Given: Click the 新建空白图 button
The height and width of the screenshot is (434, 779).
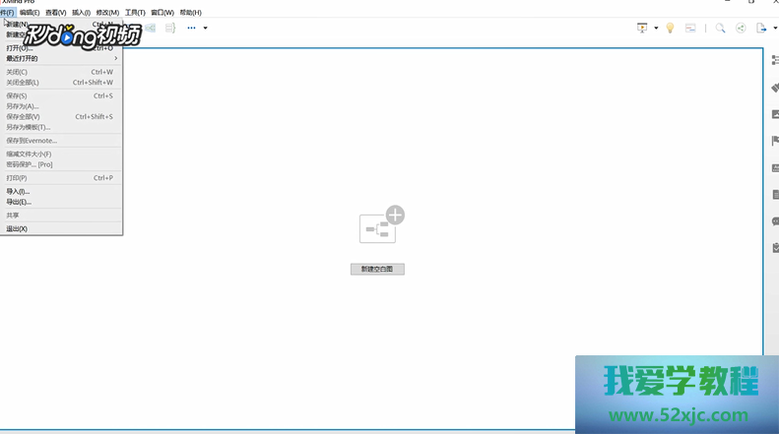Looking at the screenshot, I should (x=377, y=269).
